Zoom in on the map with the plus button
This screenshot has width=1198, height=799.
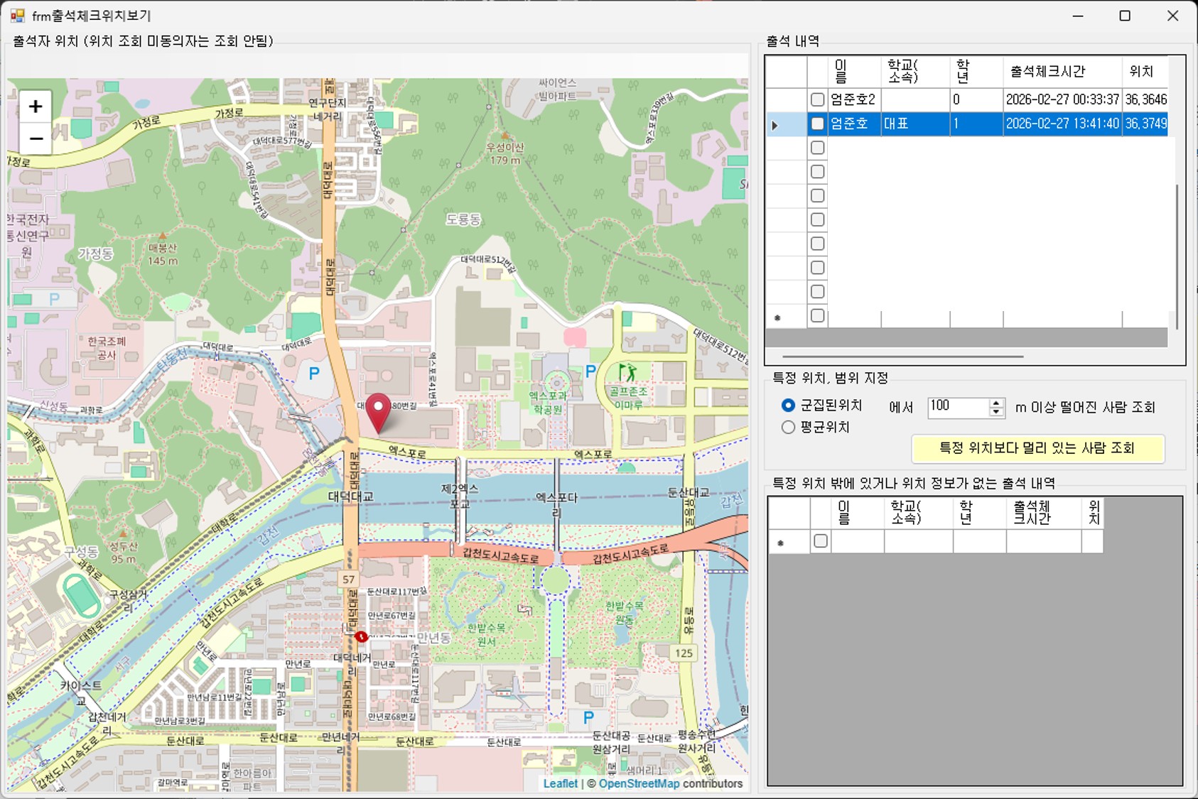(36, 107)
